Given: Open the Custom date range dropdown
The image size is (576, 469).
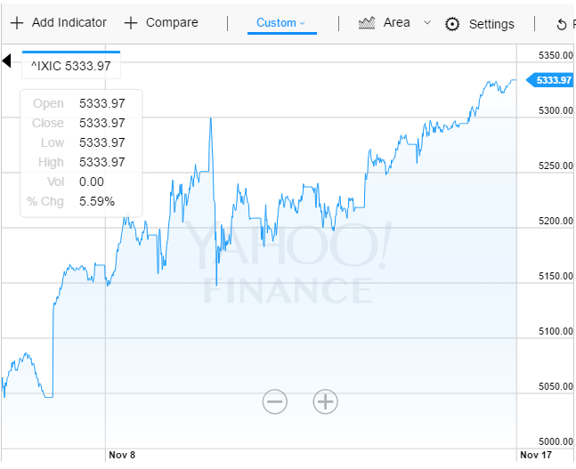Looking at the screenshot, I should (x=281, y=23).
